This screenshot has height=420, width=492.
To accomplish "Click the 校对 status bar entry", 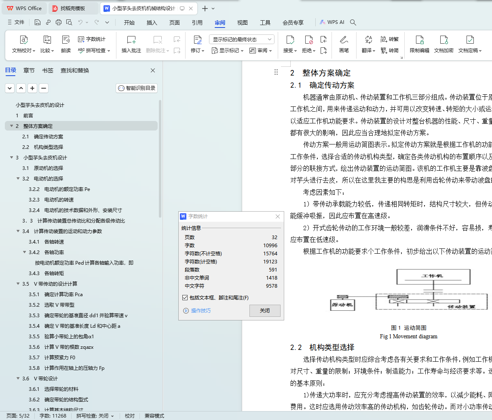I will [130, 416].
